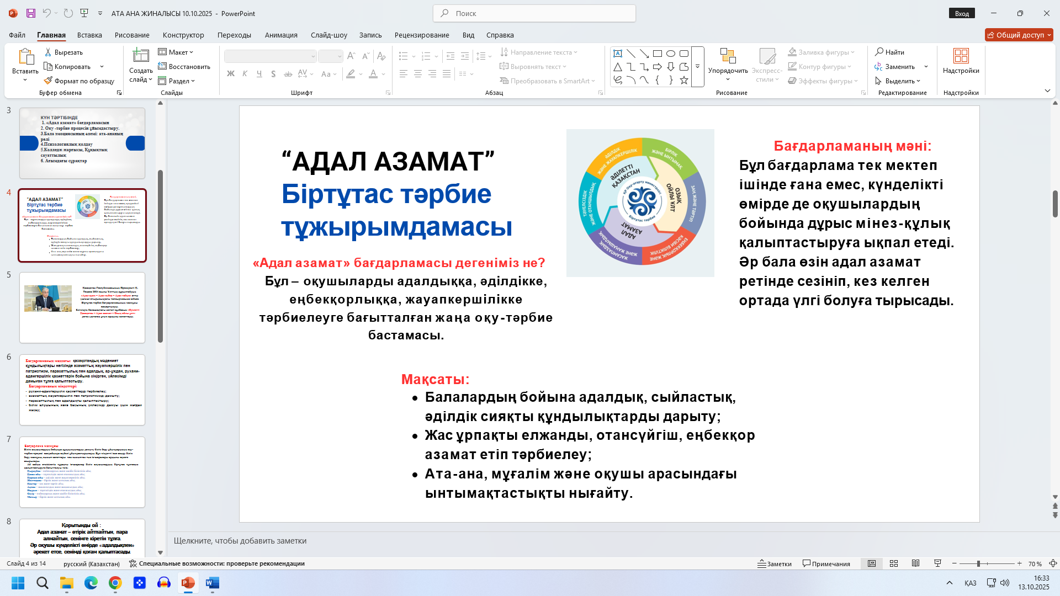
Task: Click Create Slide icon
Action: 140,56
